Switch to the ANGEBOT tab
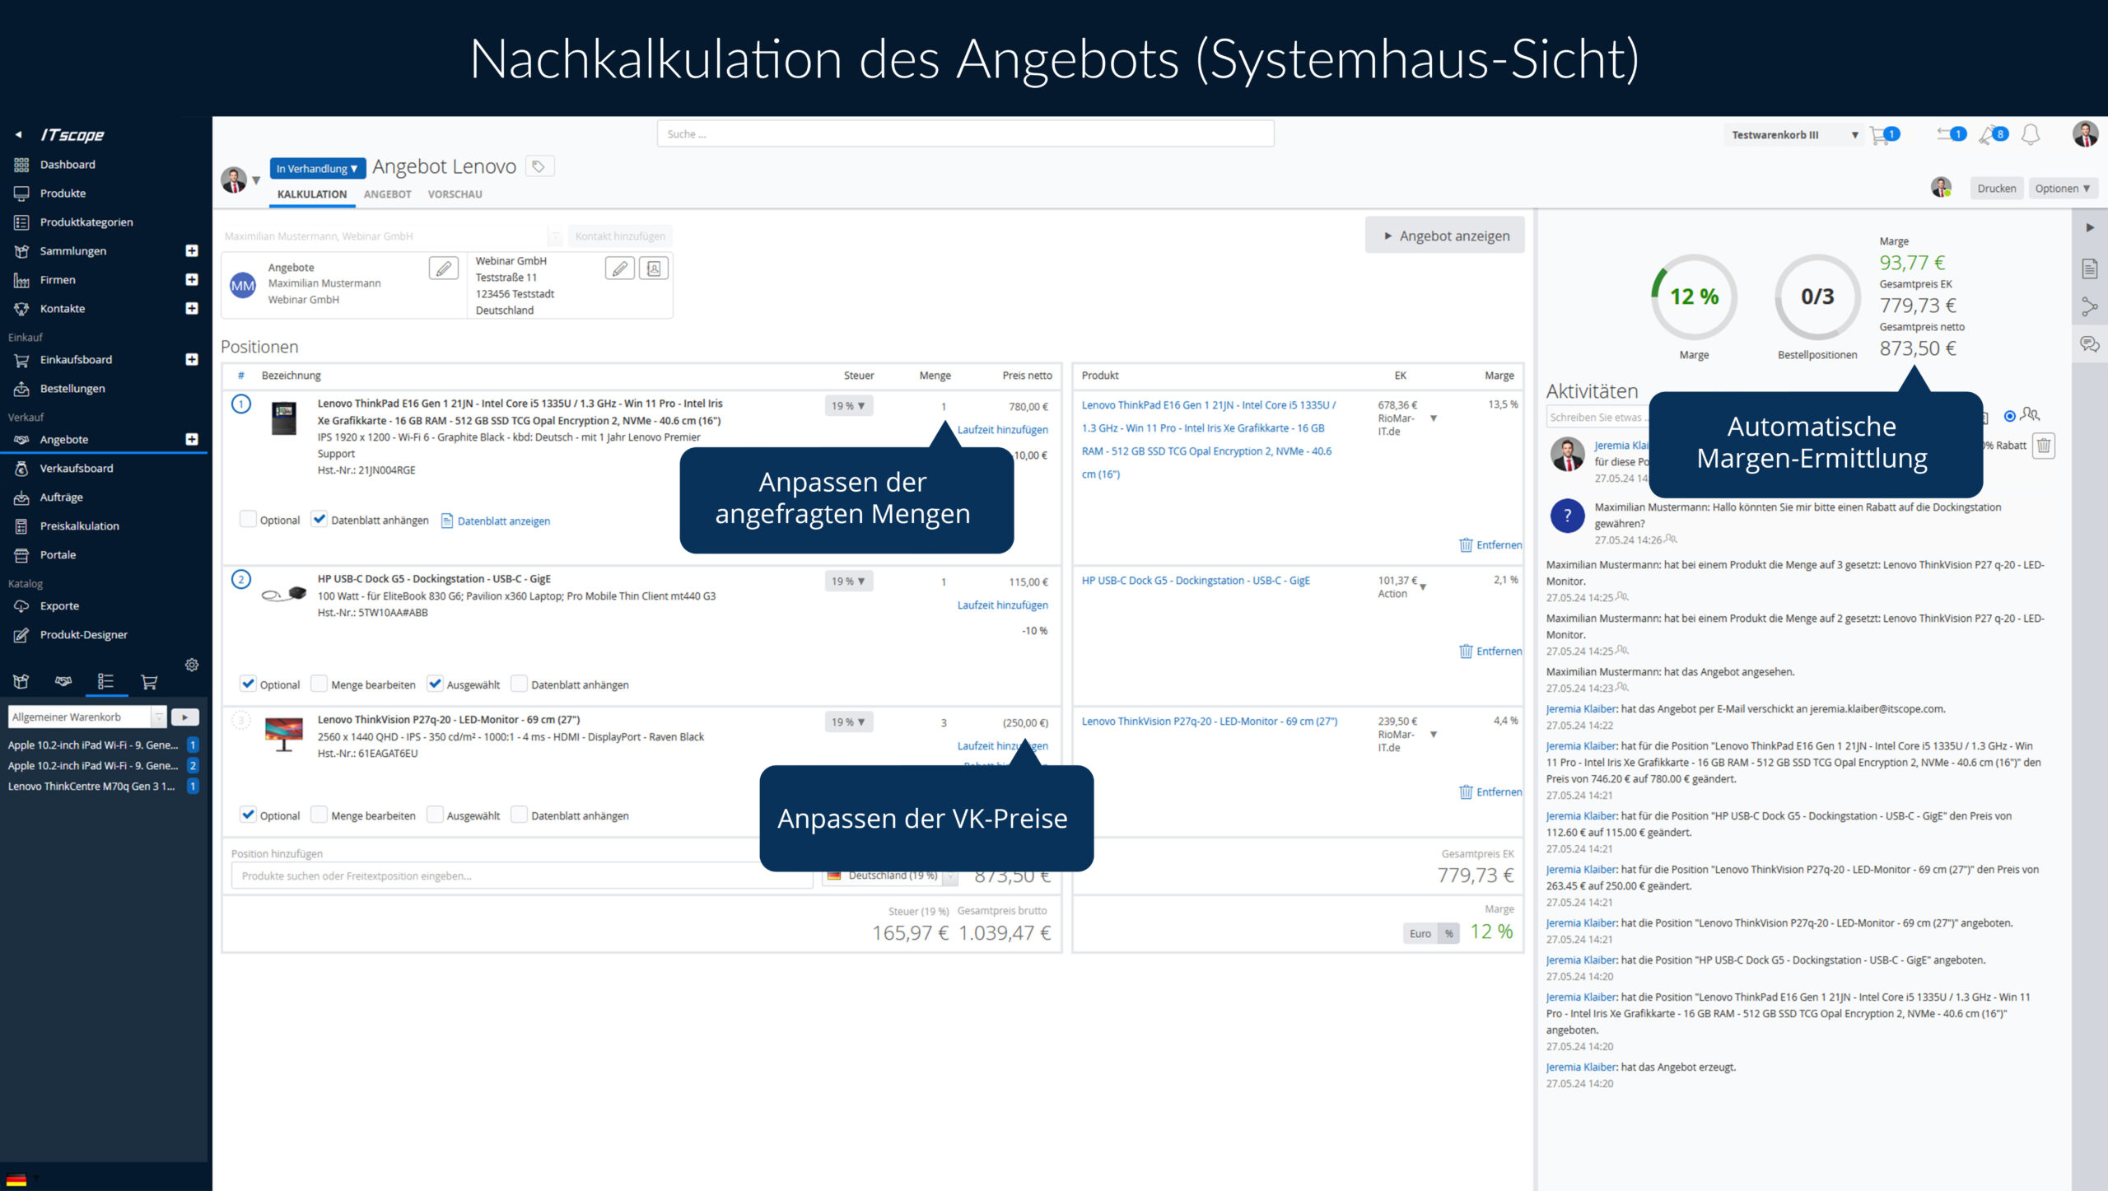The image size is (2108, 1191). point(387,194)
